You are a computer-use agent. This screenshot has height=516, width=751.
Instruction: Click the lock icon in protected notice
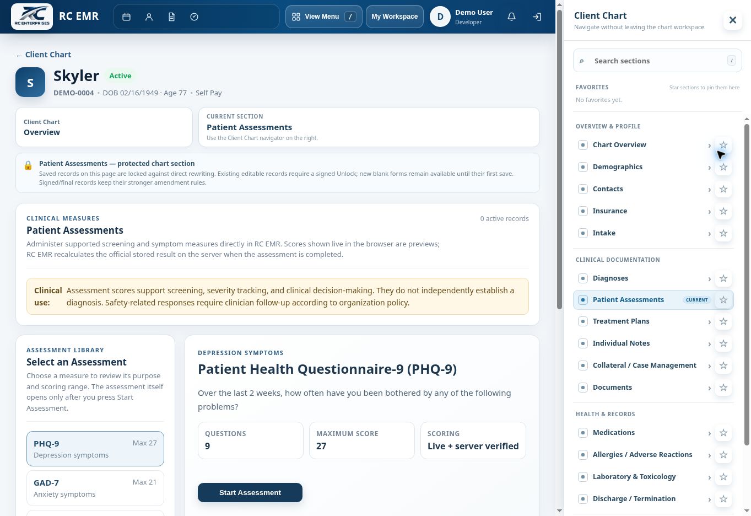[28, 165]
